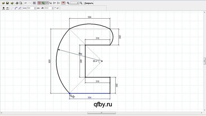Click the snap points star icon
This screenshot has height=116, width=206.
click(34, 3)
